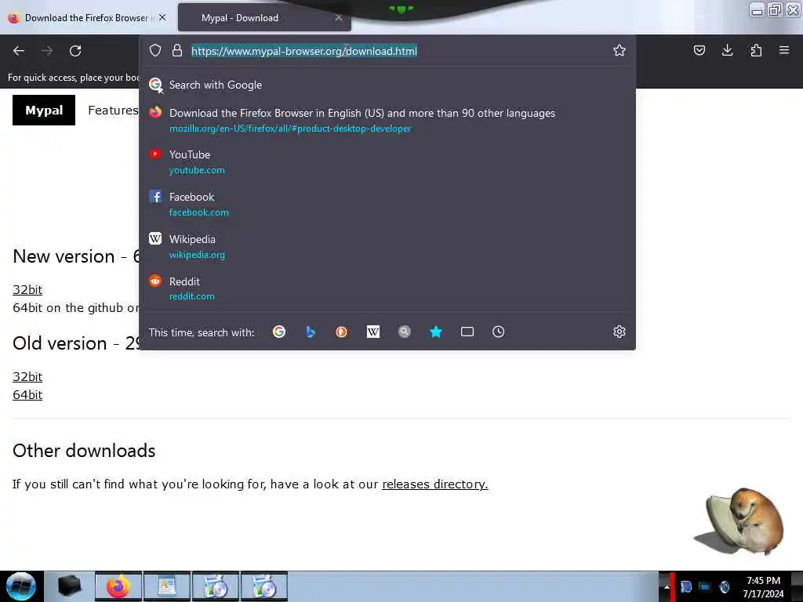Search this time with Wikipedia icon
The width and height of the screenshot is (803, 602).
tap(372, 332)
